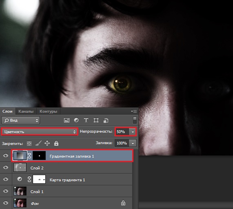Click the Непрозрачность 50% value field
Image resolution: width=233 pixels, height=209 pixels.
[x=122, y=132]
